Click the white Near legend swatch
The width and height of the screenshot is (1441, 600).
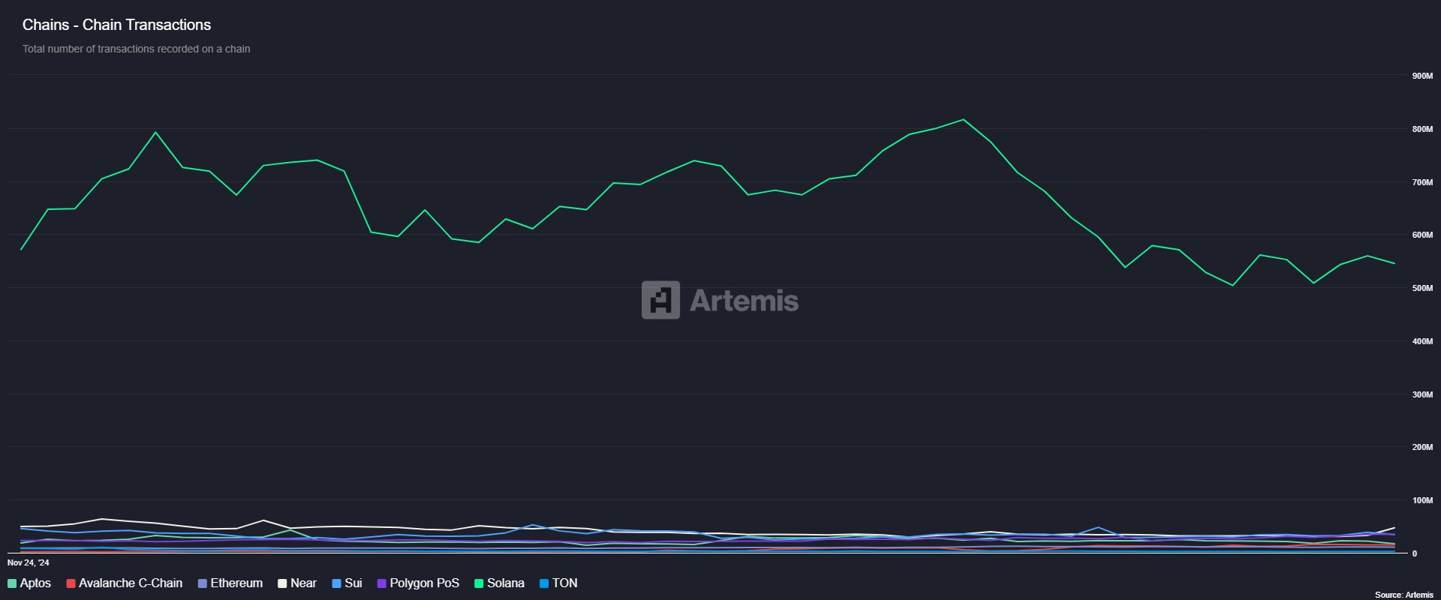coord(282,583)
